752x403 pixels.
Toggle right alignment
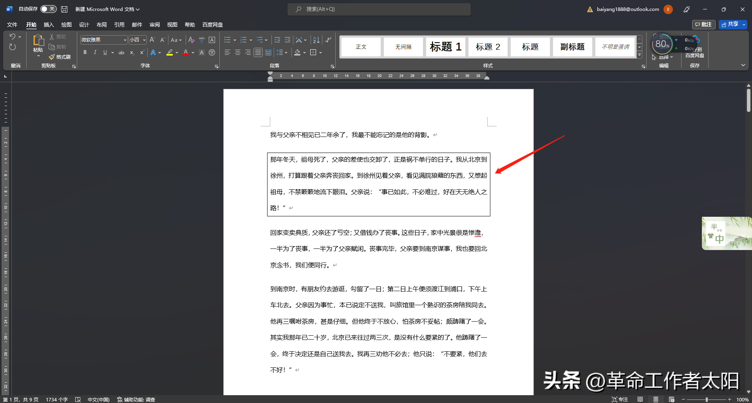click(248, 52)
